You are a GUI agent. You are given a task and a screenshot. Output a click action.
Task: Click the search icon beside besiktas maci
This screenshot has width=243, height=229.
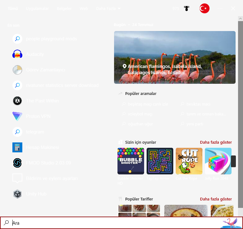[x=182, y=104]
